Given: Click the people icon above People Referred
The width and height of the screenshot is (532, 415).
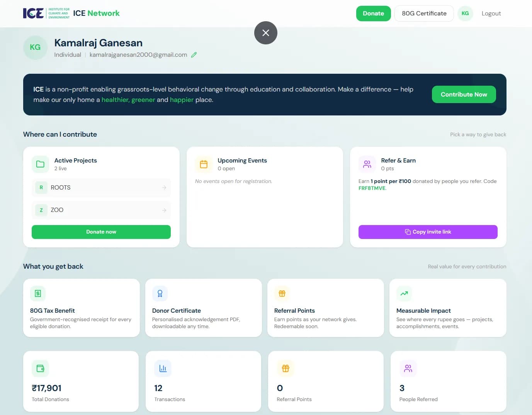Looking at the screenshot, I should (408, 368).
